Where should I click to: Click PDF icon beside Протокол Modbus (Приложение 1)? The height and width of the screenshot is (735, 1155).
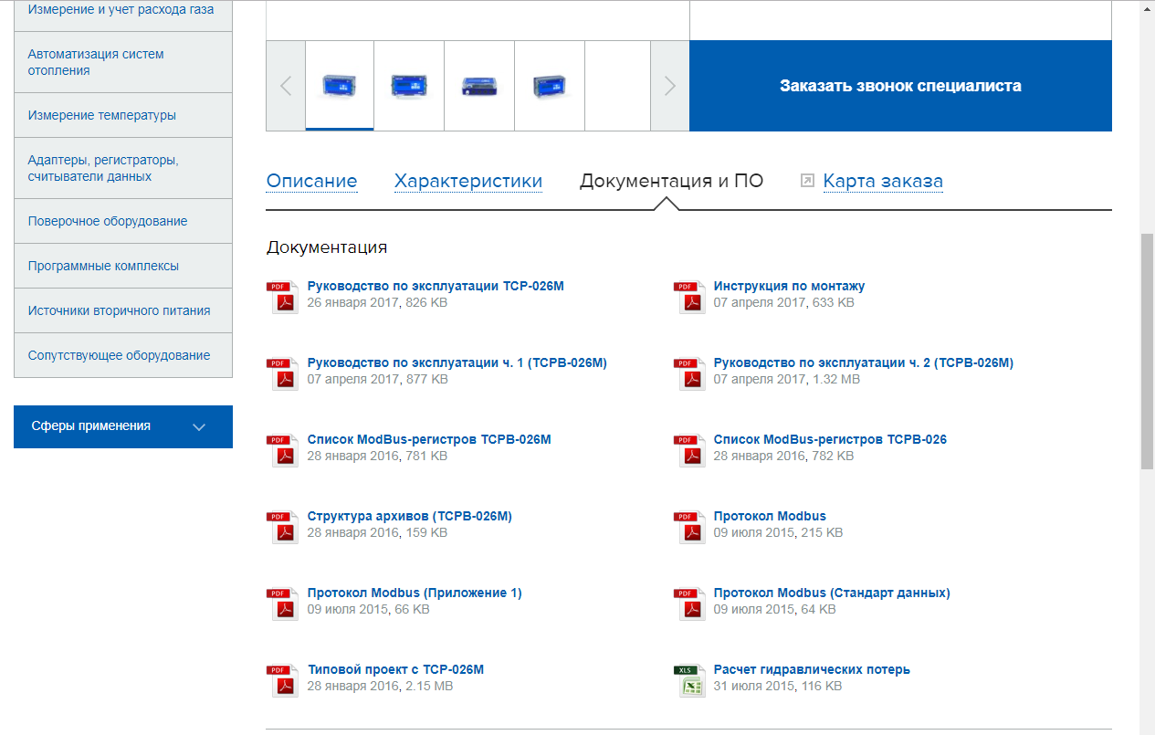[284, 604]
